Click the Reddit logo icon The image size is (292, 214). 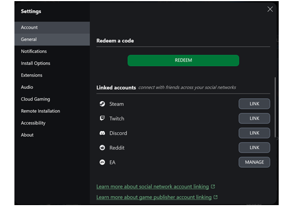pos(102,148)
